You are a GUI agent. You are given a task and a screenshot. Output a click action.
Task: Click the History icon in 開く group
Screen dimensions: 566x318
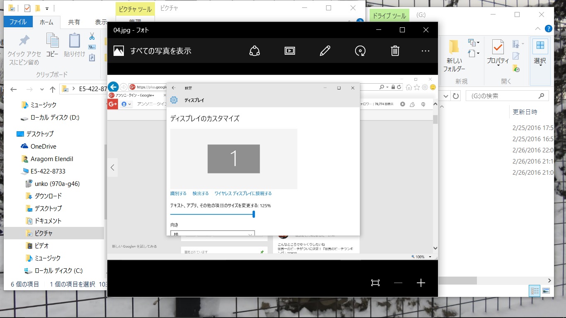coord(516,68)
